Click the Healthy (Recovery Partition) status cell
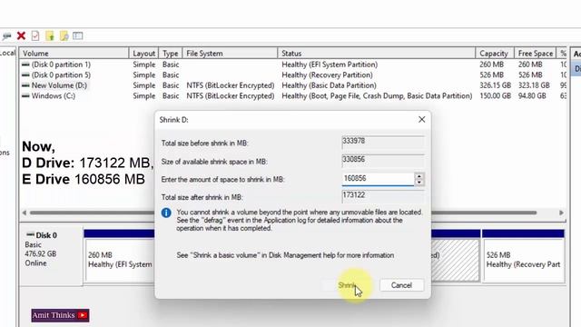Image resolution: width=581 pixels, height=327 pixels. tap(327, 74)
